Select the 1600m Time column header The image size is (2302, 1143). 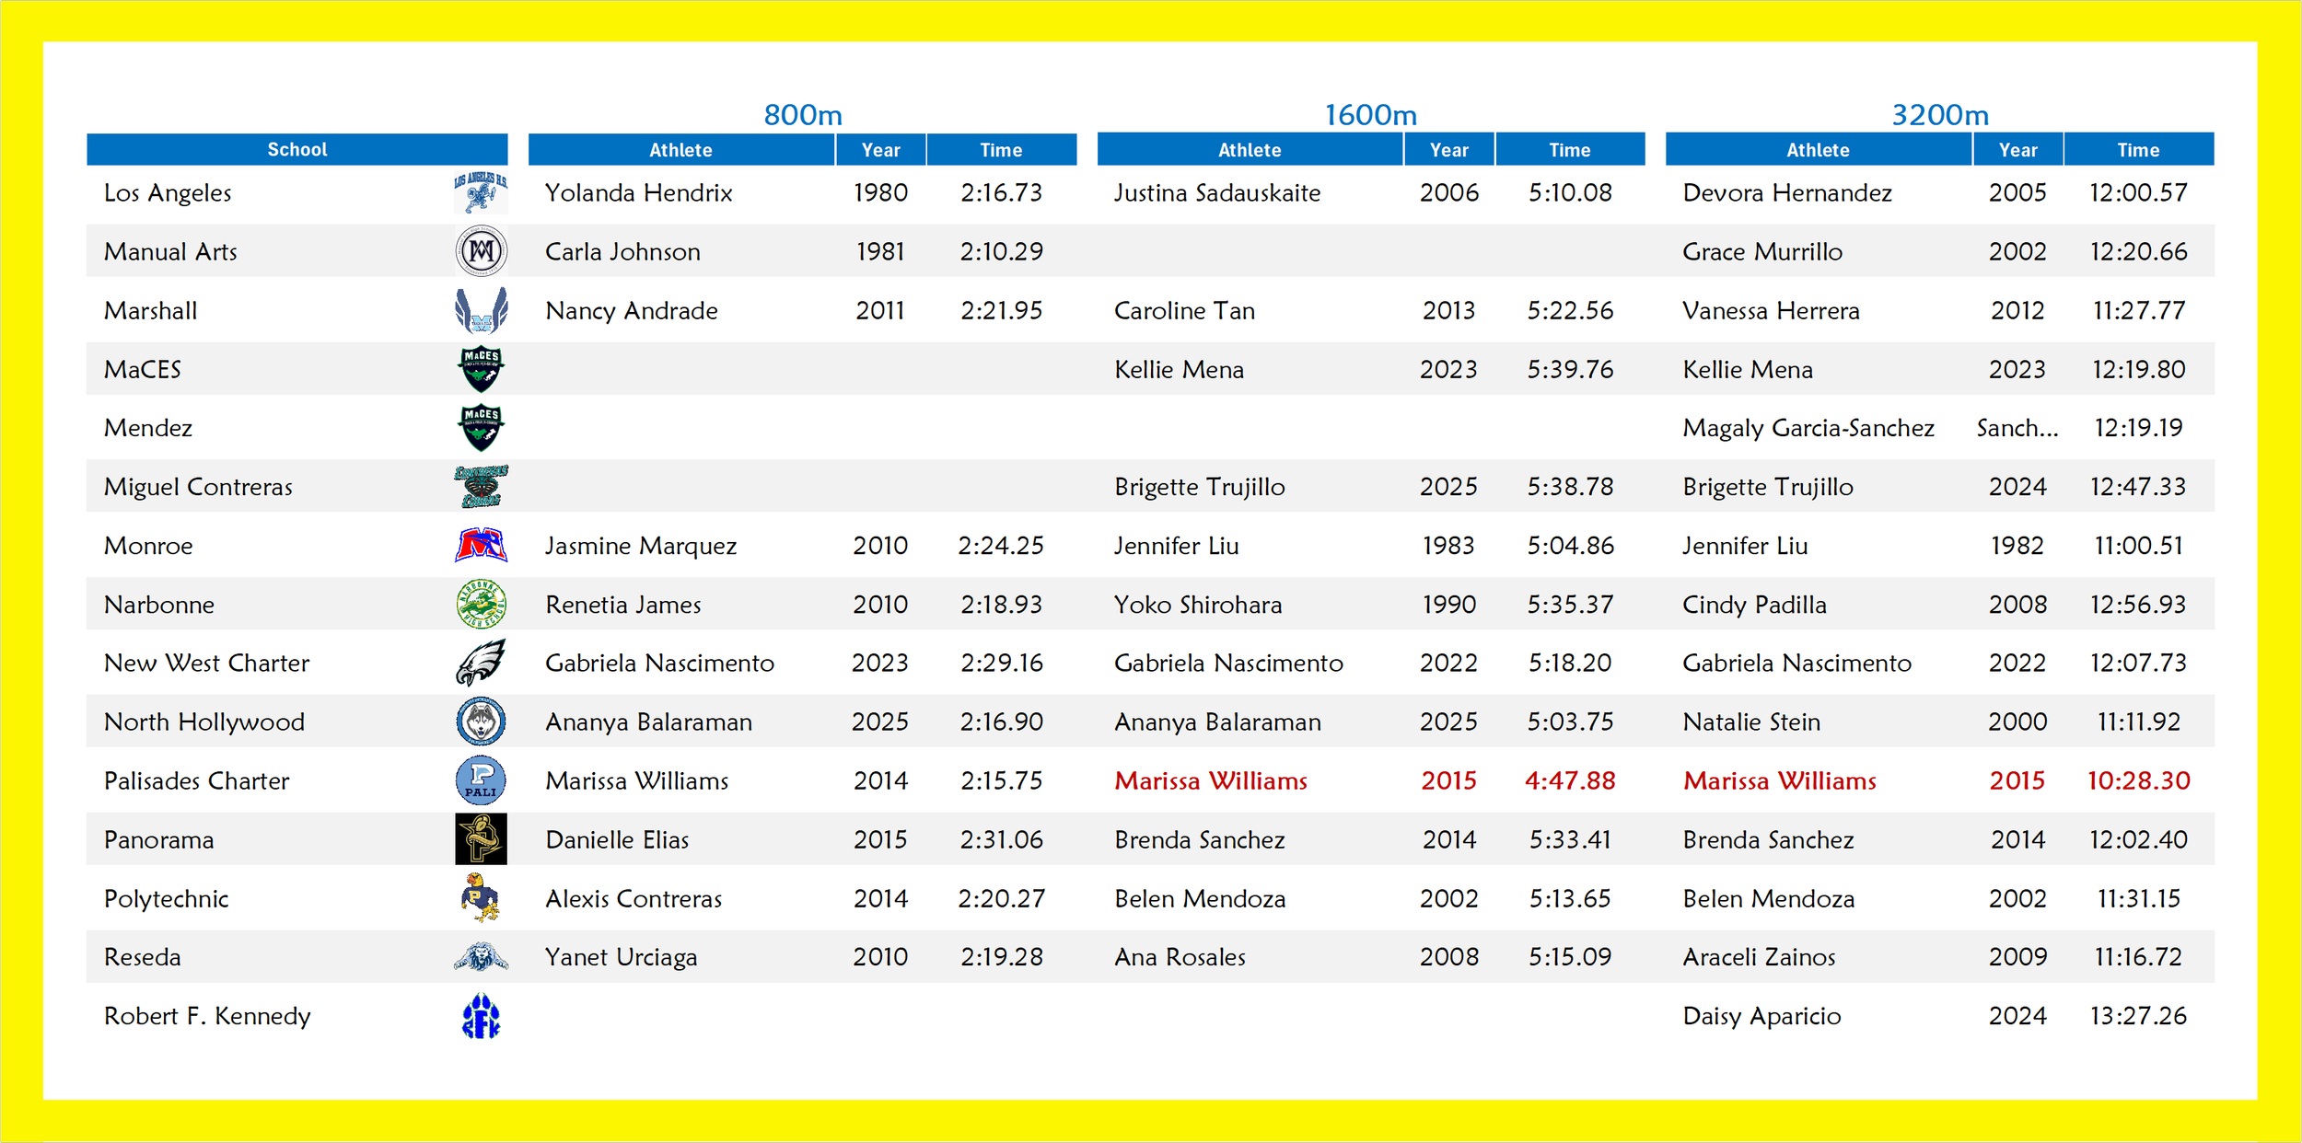1569,150
